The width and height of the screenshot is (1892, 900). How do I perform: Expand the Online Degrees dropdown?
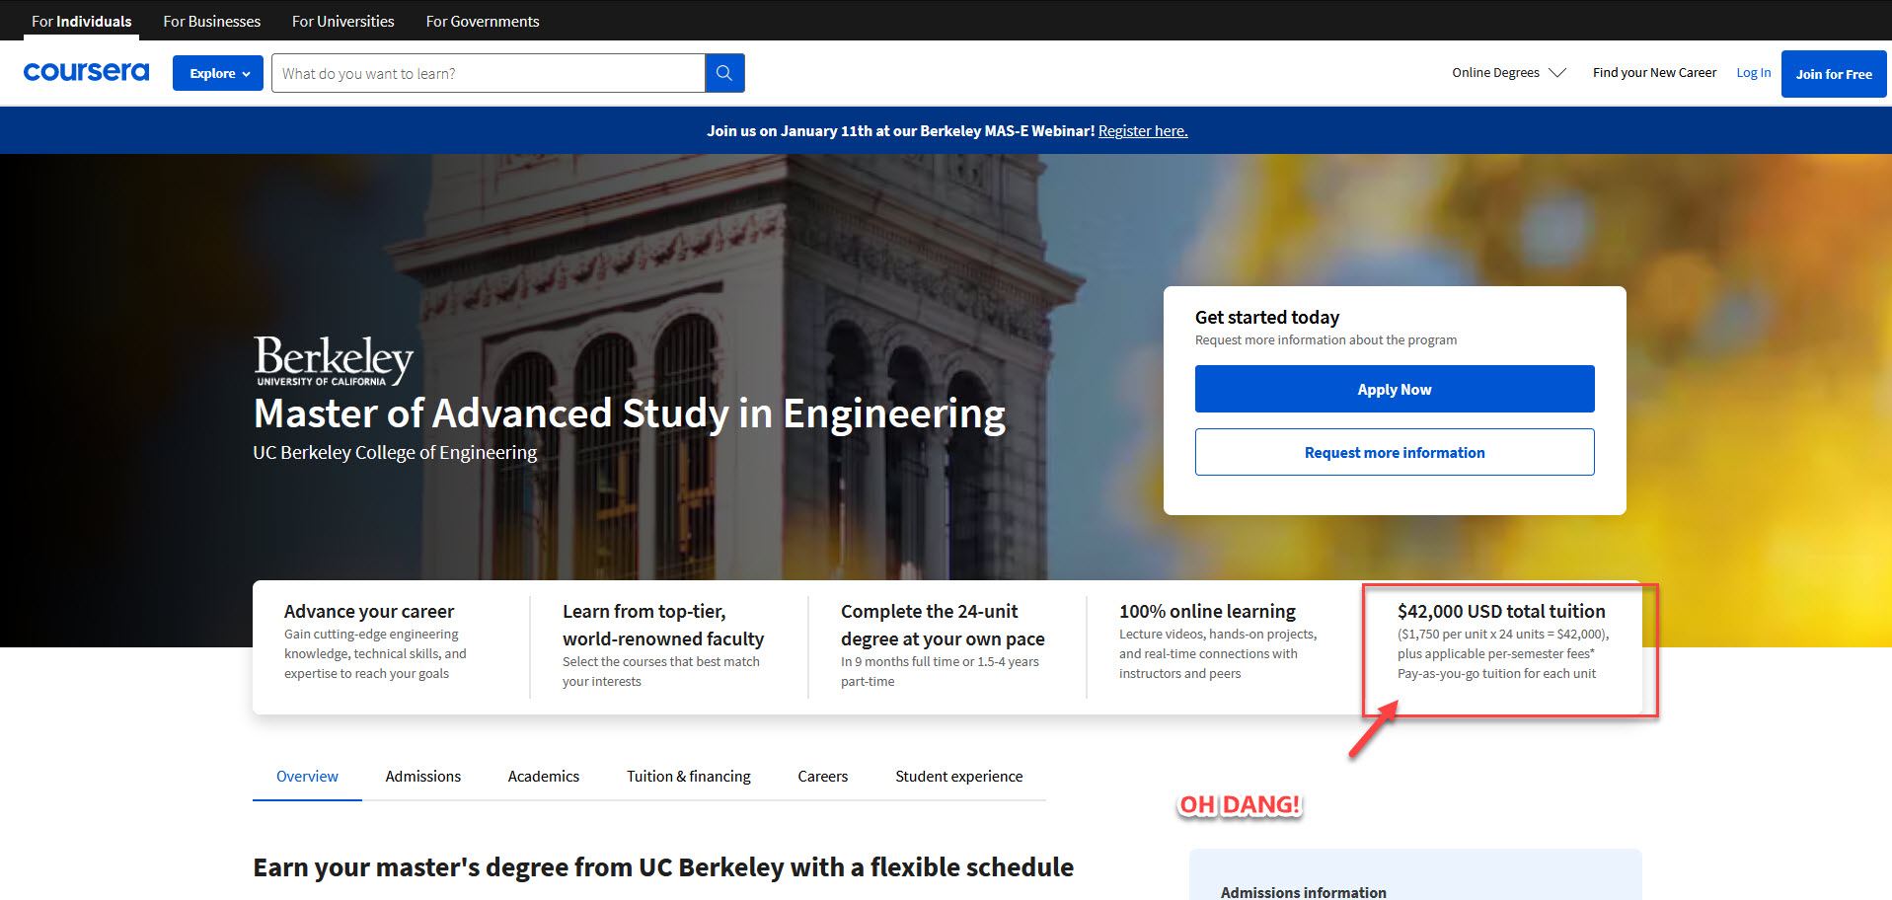[x=1508, y=73]
